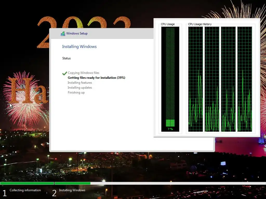Click the Copying Windows files step
The width and height of the screenshot is (266, 199).
tap(83, 73)
